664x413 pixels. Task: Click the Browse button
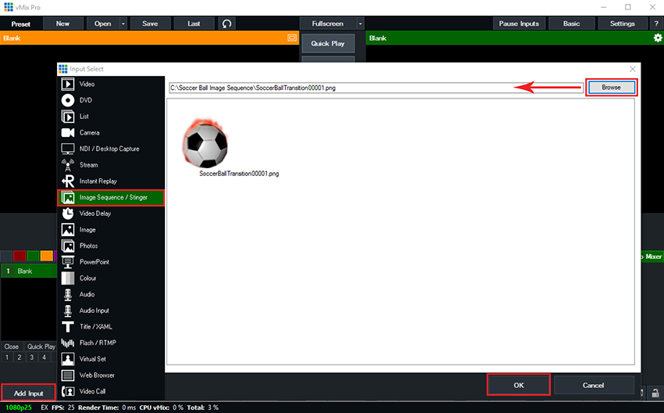611,87
